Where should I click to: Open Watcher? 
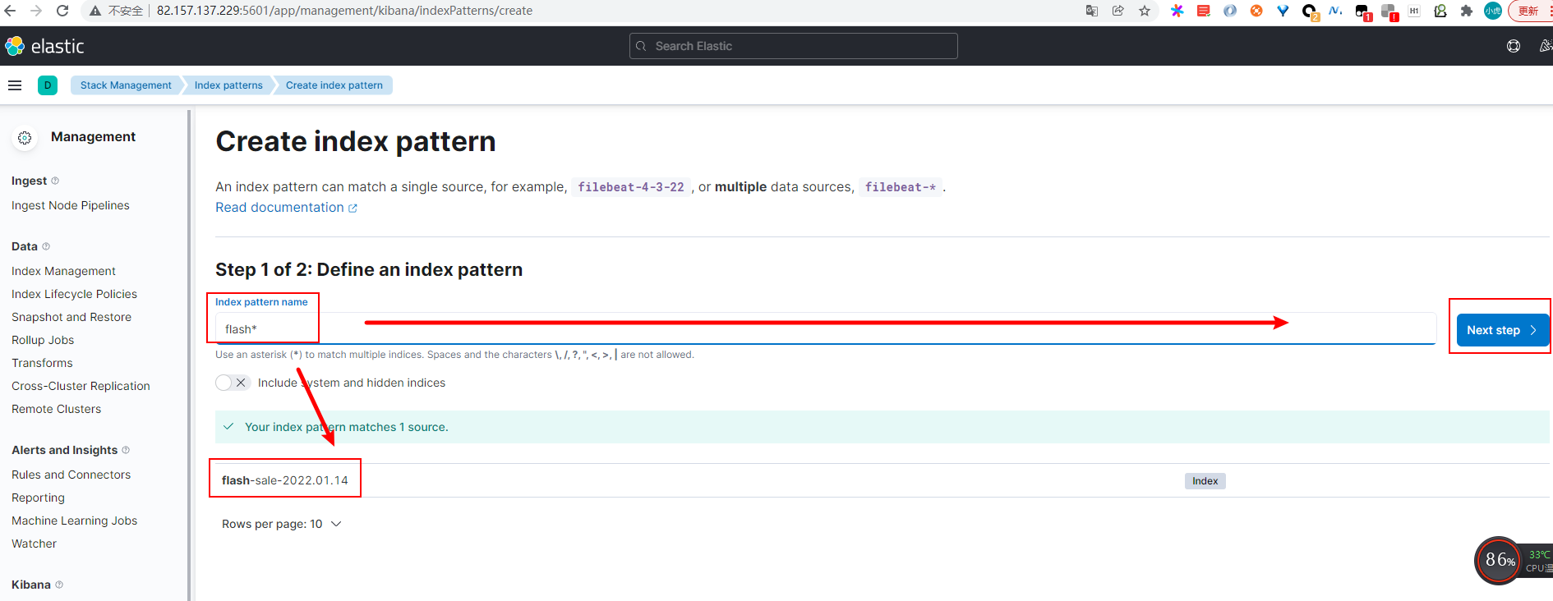(35, 544)
